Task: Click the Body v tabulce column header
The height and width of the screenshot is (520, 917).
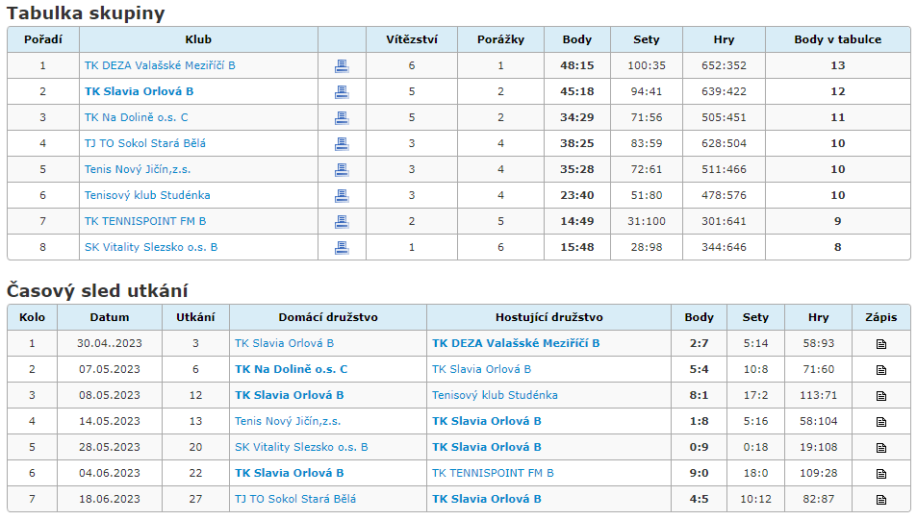Action: tap(837, 39)
